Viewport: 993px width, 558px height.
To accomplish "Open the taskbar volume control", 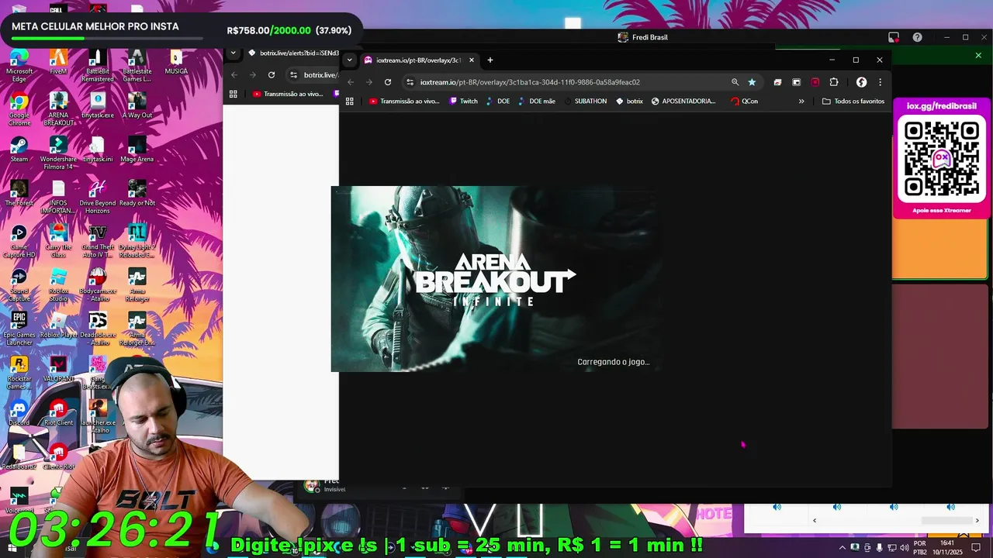I will tap(905, 548).
